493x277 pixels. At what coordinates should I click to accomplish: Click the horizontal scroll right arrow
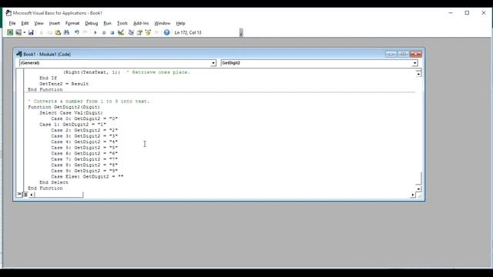tap(413, 195)
